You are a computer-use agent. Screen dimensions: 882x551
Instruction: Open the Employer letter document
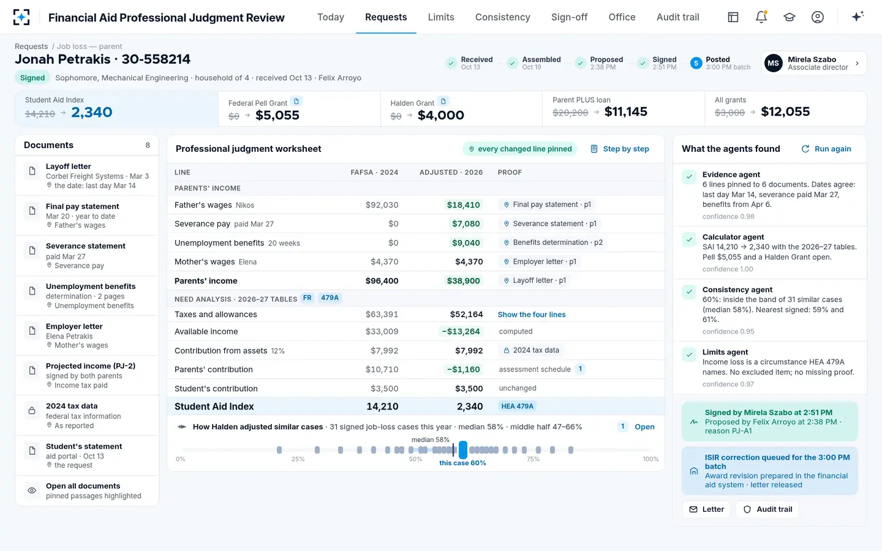pos(87,335)
